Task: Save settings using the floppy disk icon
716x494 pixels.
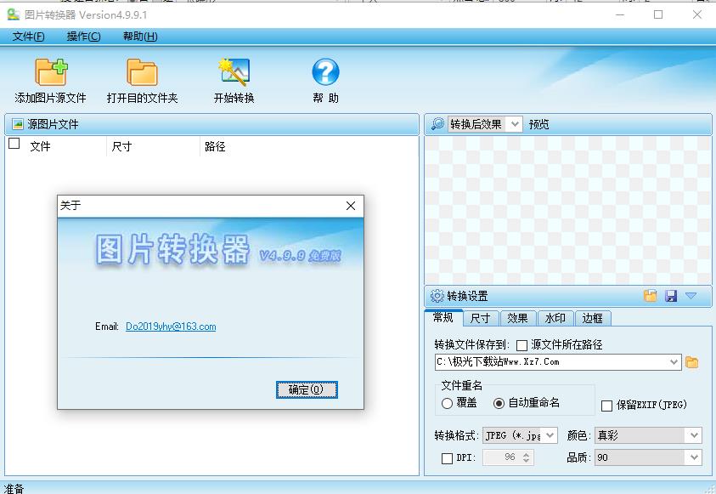Action: click(x=670, y=293)
